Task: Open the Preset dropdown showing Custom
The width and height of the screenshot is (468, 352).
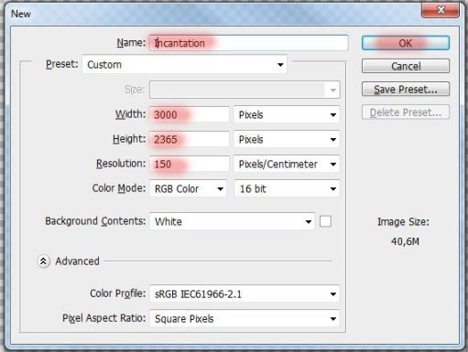Action: click(x=184, y=64)
